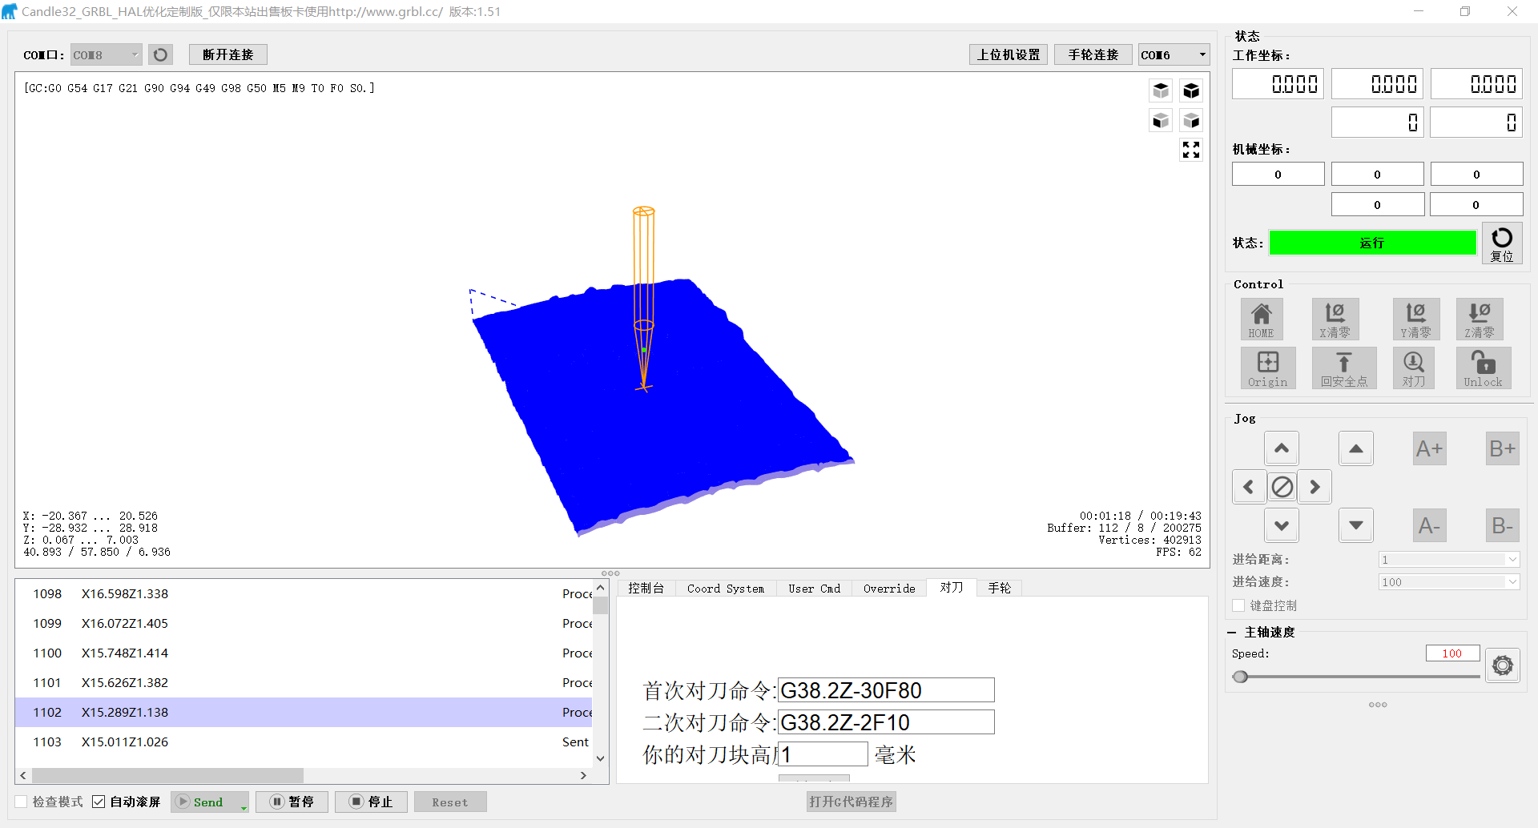
Task: Click the 回安全点 safe position icon
Action: (1344, 368)
